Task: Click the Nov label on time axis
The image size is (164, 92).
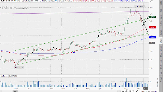Action: (x=16, y=89)
